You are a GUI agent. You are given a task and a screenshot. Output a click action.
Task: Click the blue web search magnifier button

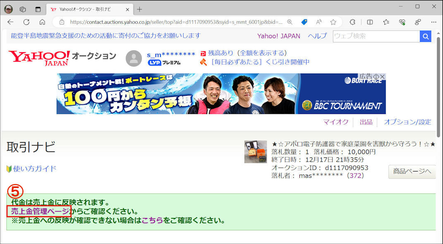[426, 36]
